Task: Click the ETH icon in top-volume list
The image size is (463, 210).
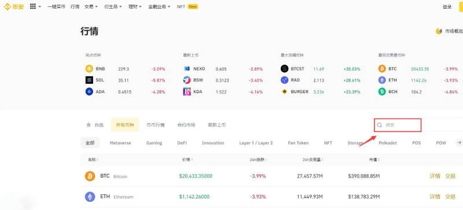Action: point(382,80)
